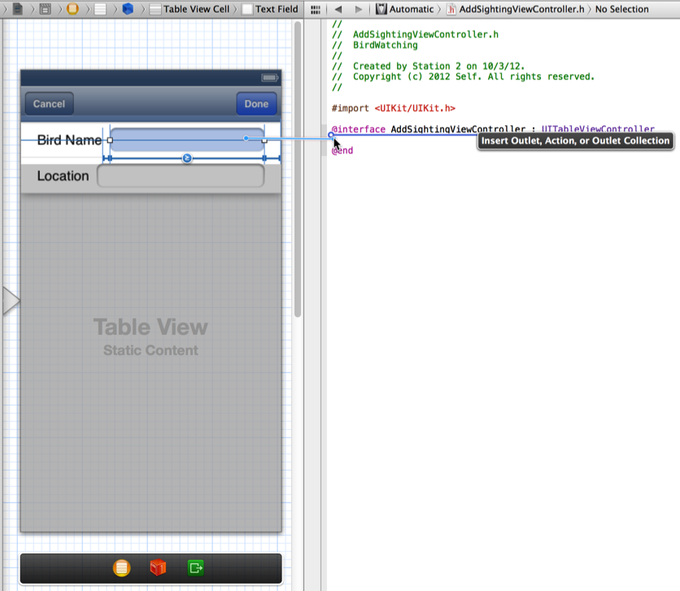This screenshot has width=680, height=591.
Task: Click the Location text field
Action: (181, 176)
